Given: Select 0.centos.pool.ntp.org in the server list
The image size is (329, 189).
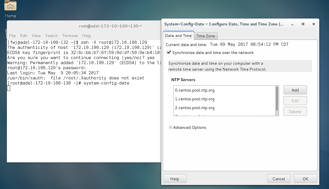Looking at the screenshot, I should click(x=195, y=90).
